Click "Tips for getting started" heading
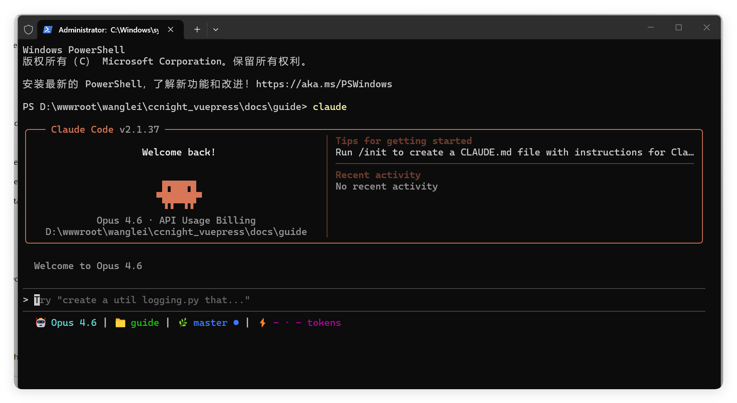 [404, 141]
